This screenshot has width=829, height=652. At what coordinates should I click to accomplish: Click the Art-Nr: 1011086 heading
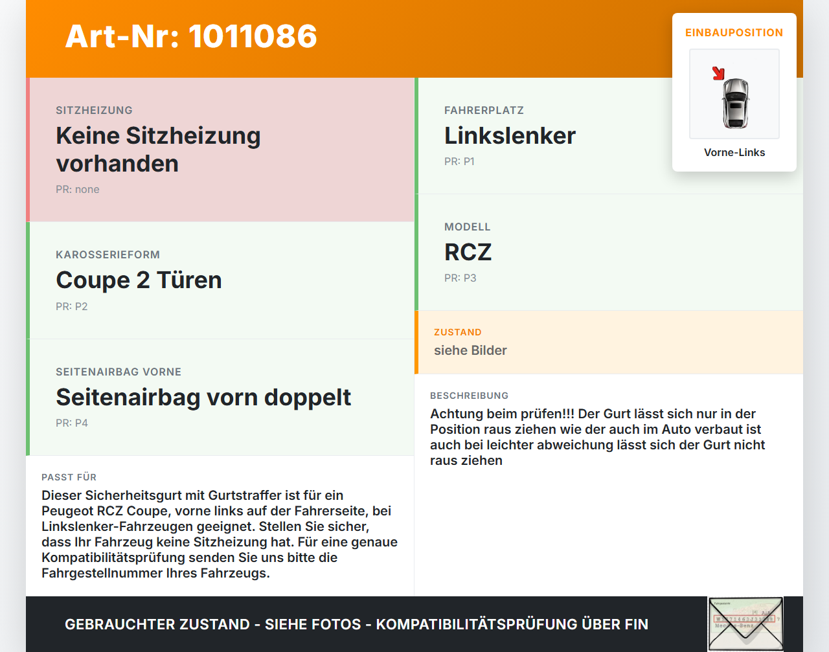click(191, 36)
